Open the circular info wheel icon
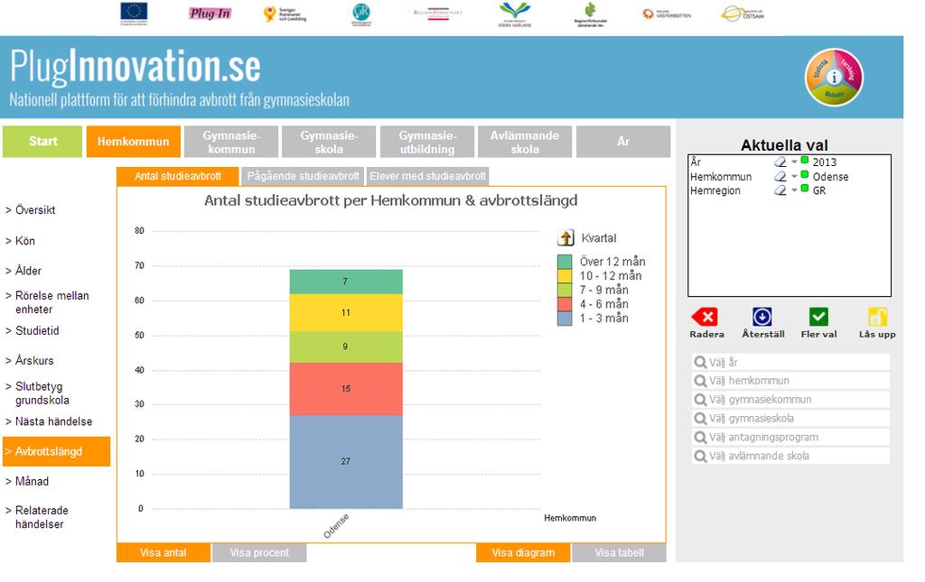 pos(834,78)
